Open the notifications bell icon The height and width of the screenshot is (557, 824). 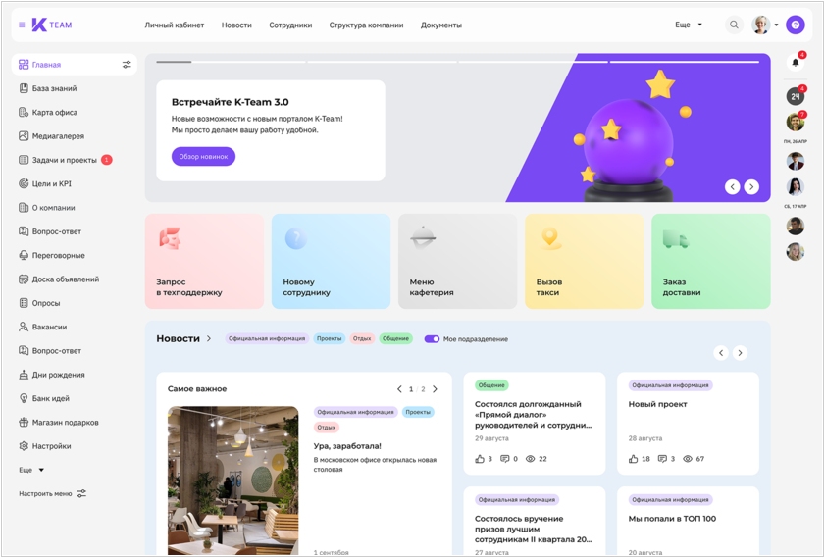[x=796, y=63]
